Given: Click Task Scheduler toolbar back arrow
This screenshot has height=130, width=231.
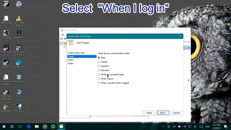Looking at the screenshot, I should [61, 39].
